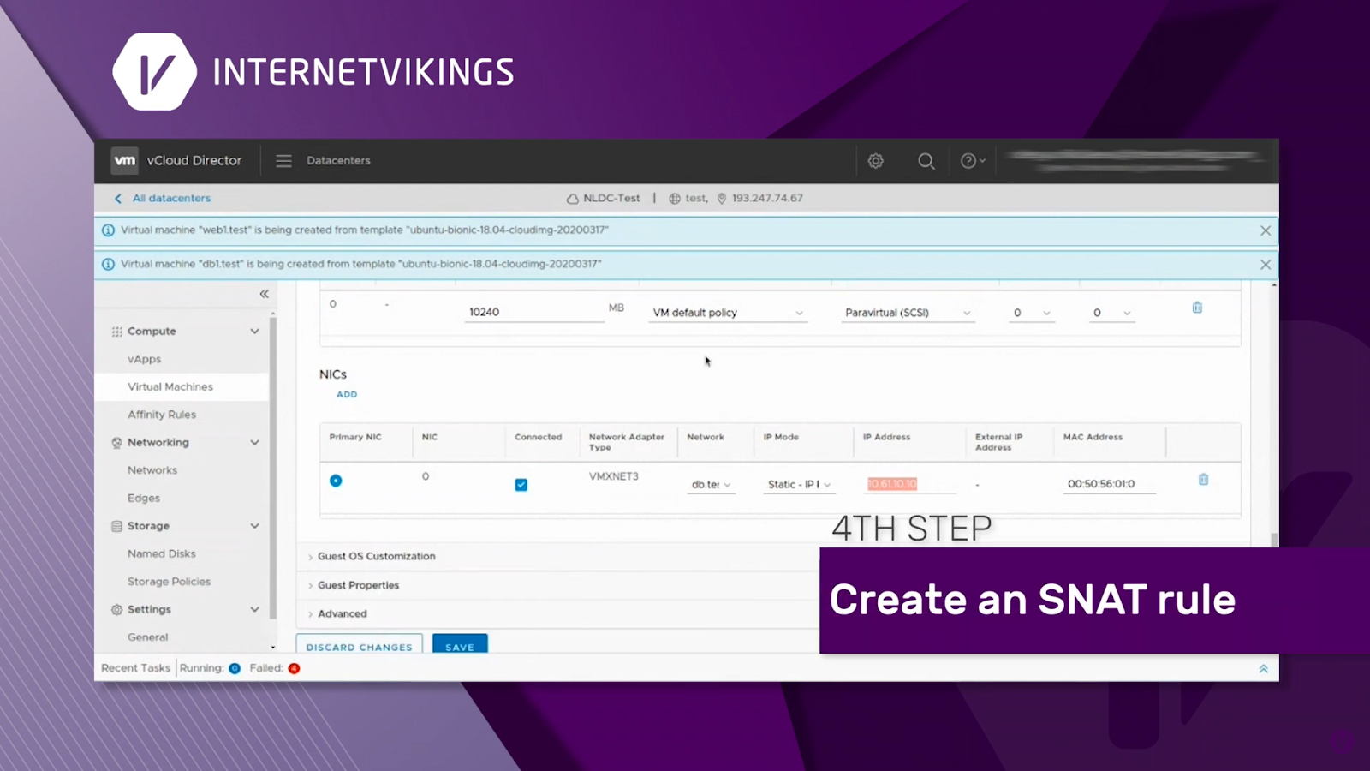Click the DISCARD CHANGES button
The image size is (1370, 771).
point(360,645)
